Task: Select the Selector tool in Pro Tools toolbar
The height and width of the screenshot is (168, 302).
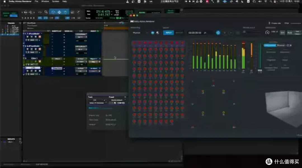Action: 59,12
